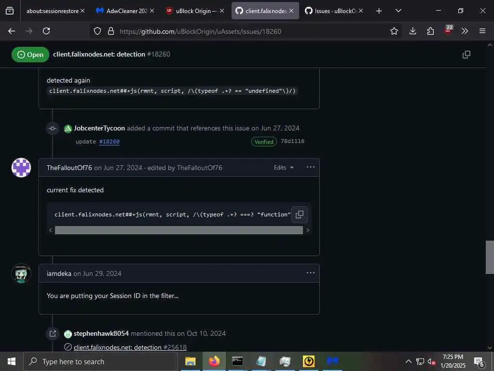494x371 pixels.
Task: Click the green Open issue status badge
Action: coord(30,55)
